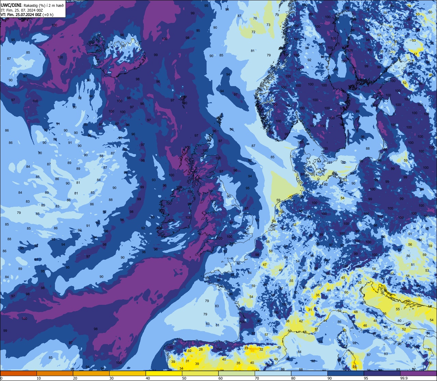Click the humidity value 45 on the map
Screen dimensions: 437x381
tap(343, 278)
